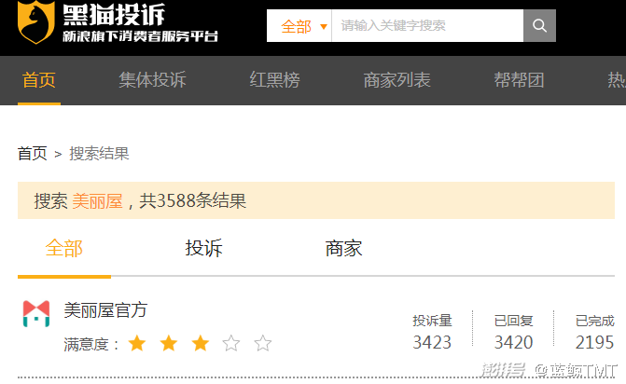Switch to the 商家 results tab

343,249
